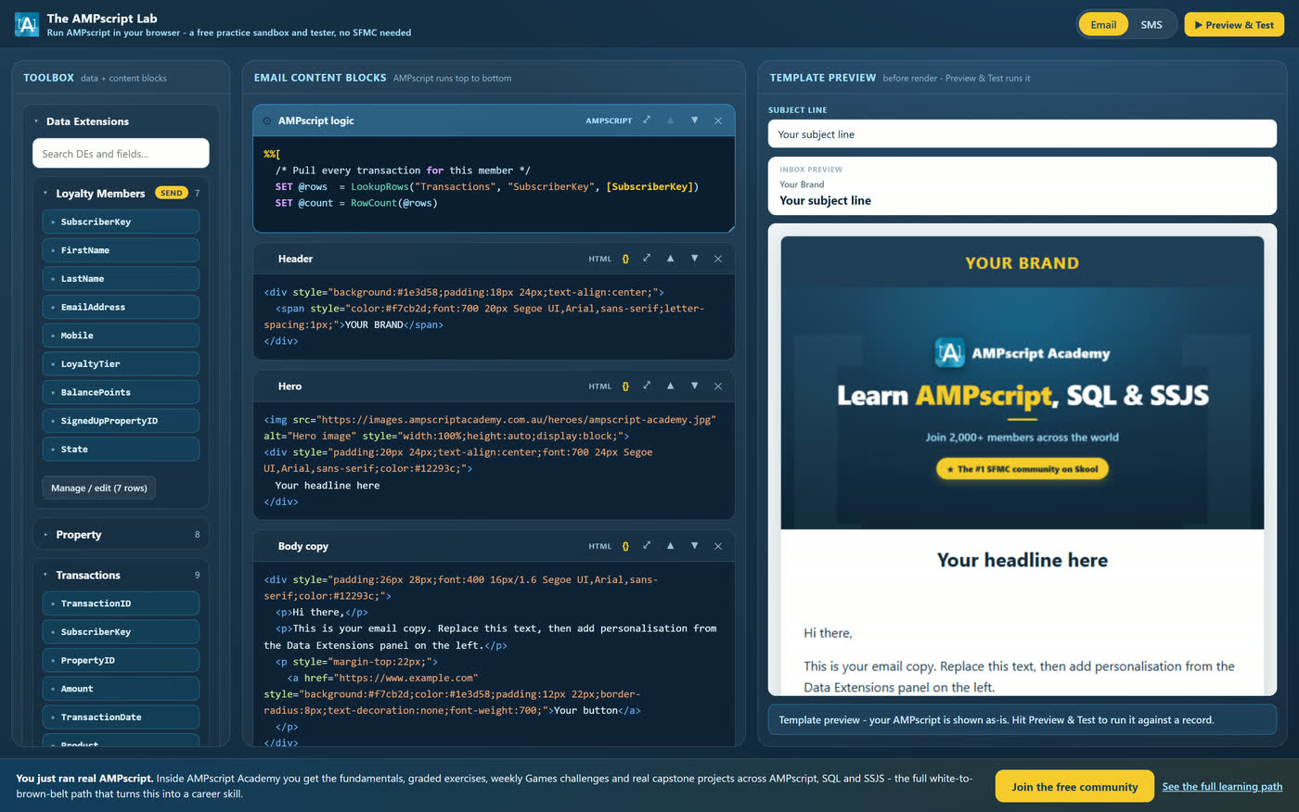
Task: Run Preview & Test
Action: click(x=1234, y=25)
